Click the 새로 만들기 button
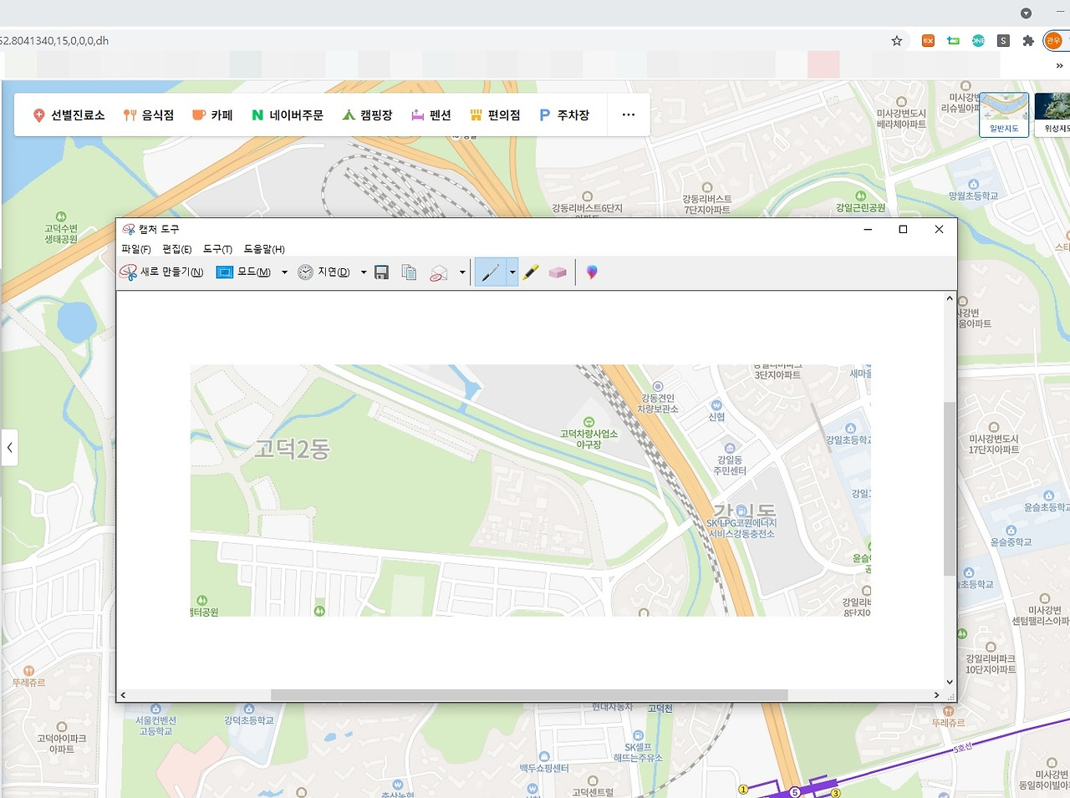Image resolution: width=1070 pixels, height=798 pixels. coord(162,272)
